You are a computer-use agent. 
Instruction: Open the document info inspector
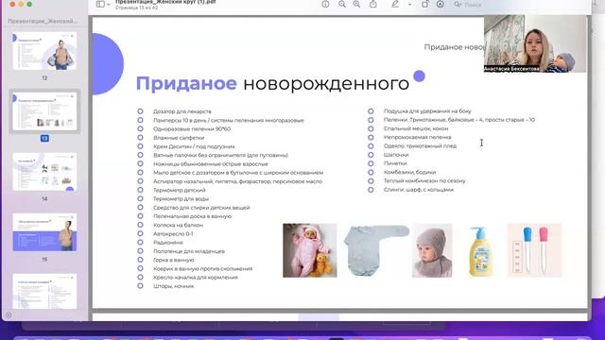tap(325, 4)
